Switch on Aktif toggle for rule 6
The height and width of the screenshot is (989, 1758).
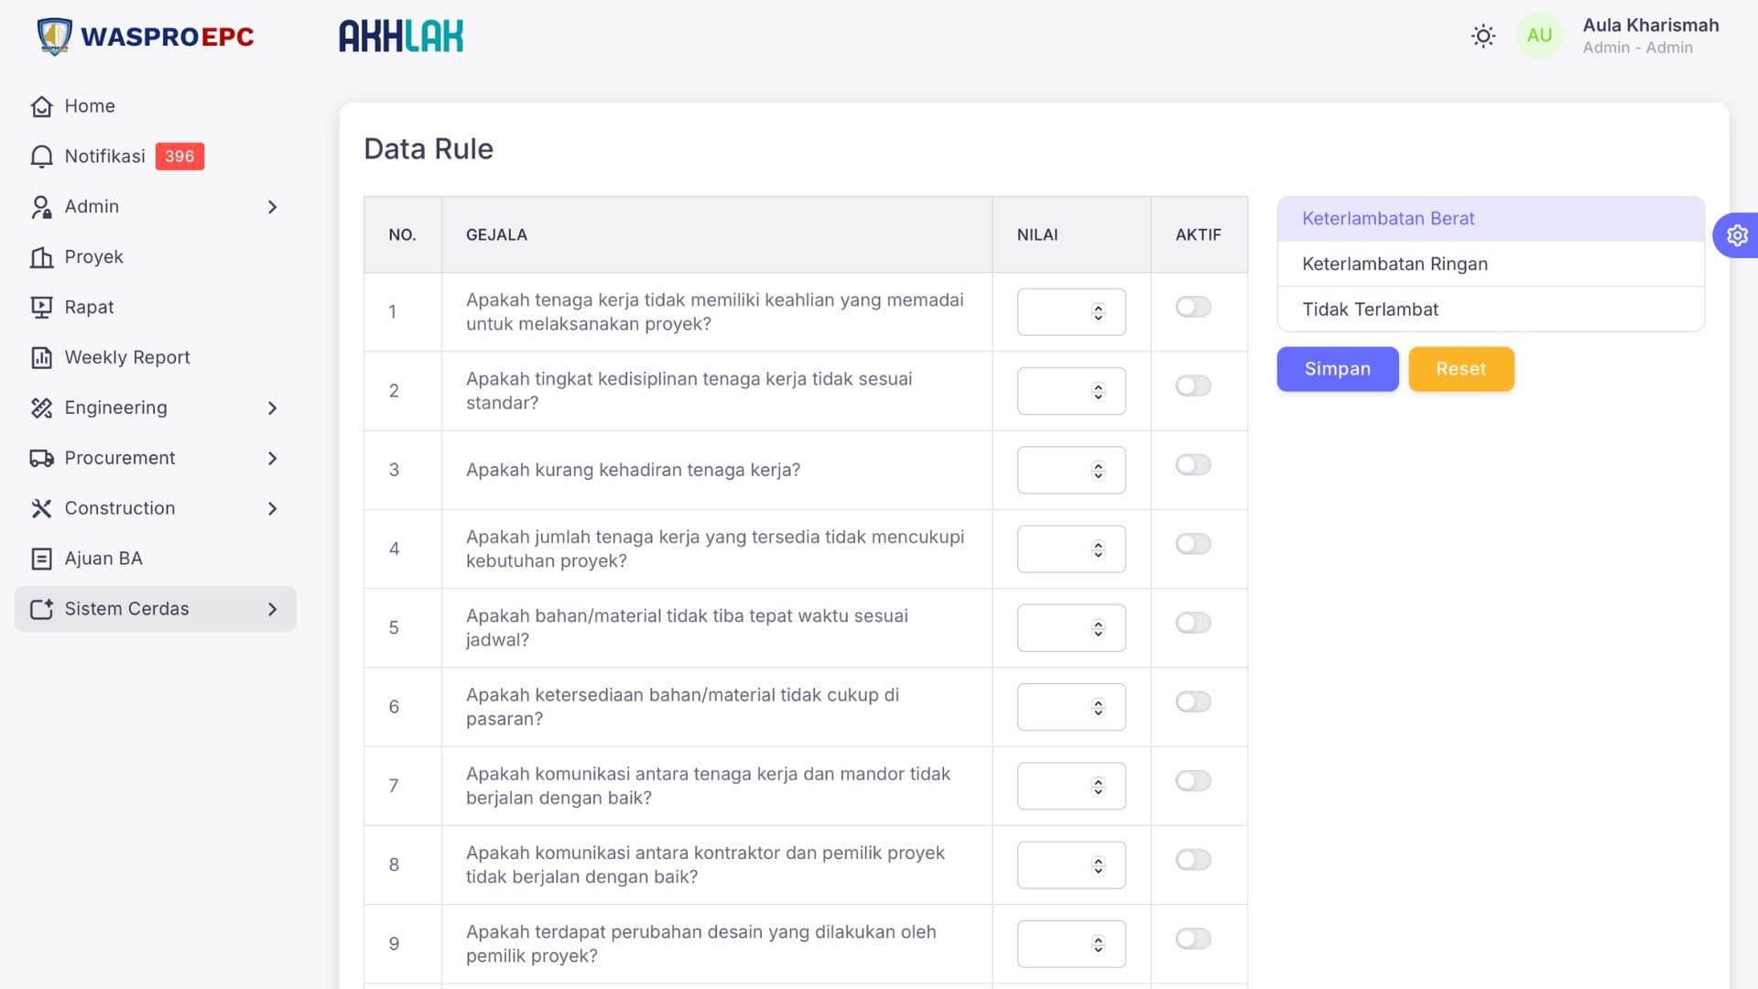(x=1193, y=702)
